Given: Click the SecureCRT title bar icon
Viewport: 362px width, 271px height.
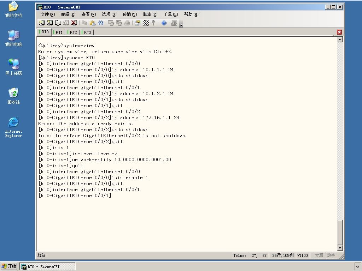Looking at the screenshot, I should point(40,7).
